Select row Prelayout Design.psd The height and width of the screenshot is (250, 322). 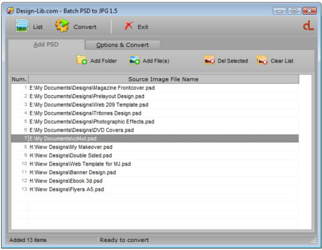coord(155,97)
